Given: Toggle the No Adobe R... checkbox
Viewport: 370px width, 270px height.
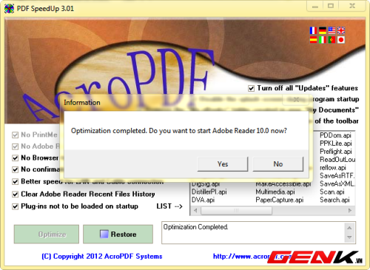Looking at the screenshot, I should point(16,146).
